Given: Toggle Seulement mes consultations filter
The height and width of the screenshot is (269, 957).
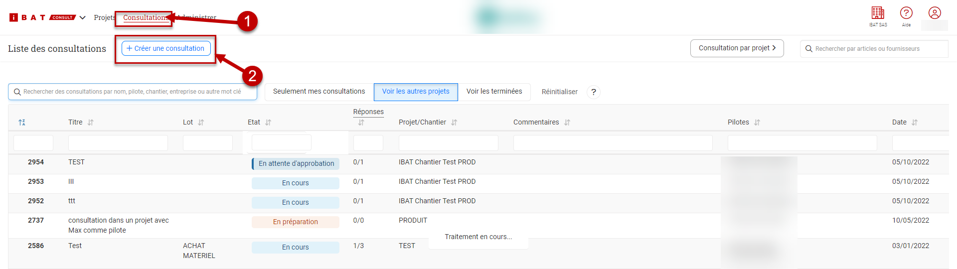Looking at the screenshot, I should pos(319,92).
